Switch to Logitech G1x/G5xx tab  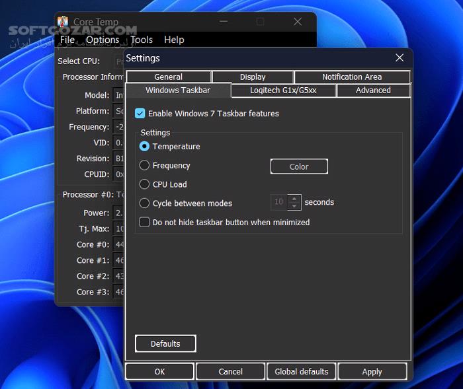(x=283, y=90)
